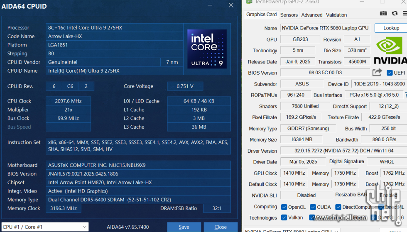Click the Processor value 8C+16c Intel Core Ultra 9 275HX
This screenshot has height=232, width=407.
(x=115, y=27)
